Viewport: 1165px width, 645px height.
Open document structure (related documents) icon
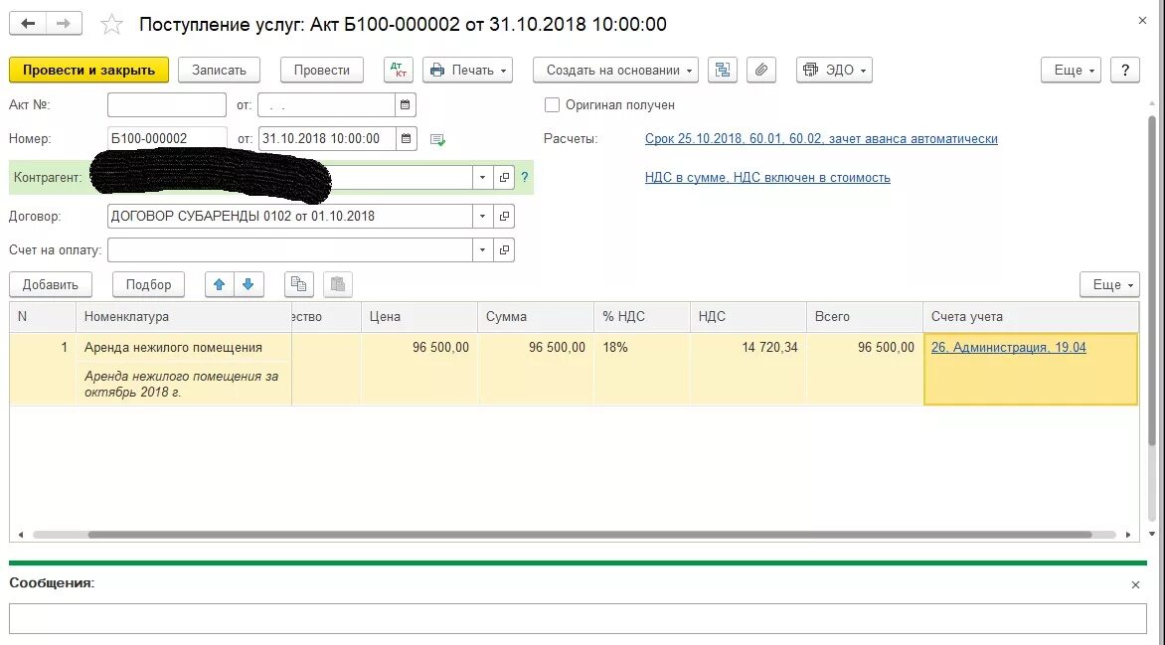pos(723,70)
